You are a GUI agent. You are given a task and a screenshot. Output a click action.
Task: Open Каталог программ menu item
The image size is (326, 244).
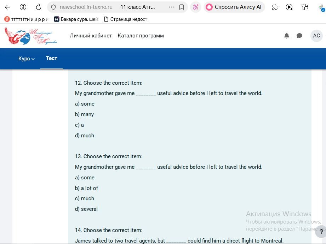141,36
